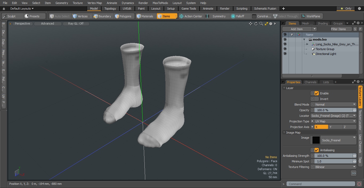364x188 pixels.
Task: Collapse the Image Map section
Action: coord(284,133)
